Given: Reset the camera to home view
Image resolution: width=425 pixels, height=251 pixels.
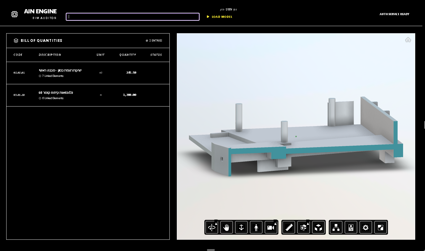Looking at the screenshot, I should click(x=408, y=39).
